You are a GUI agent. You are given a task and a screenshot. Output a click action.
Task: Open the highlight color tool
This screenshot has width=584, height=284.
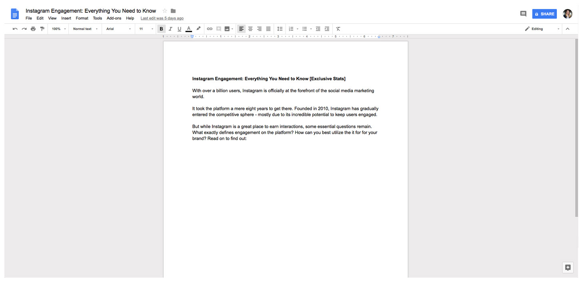198,29
